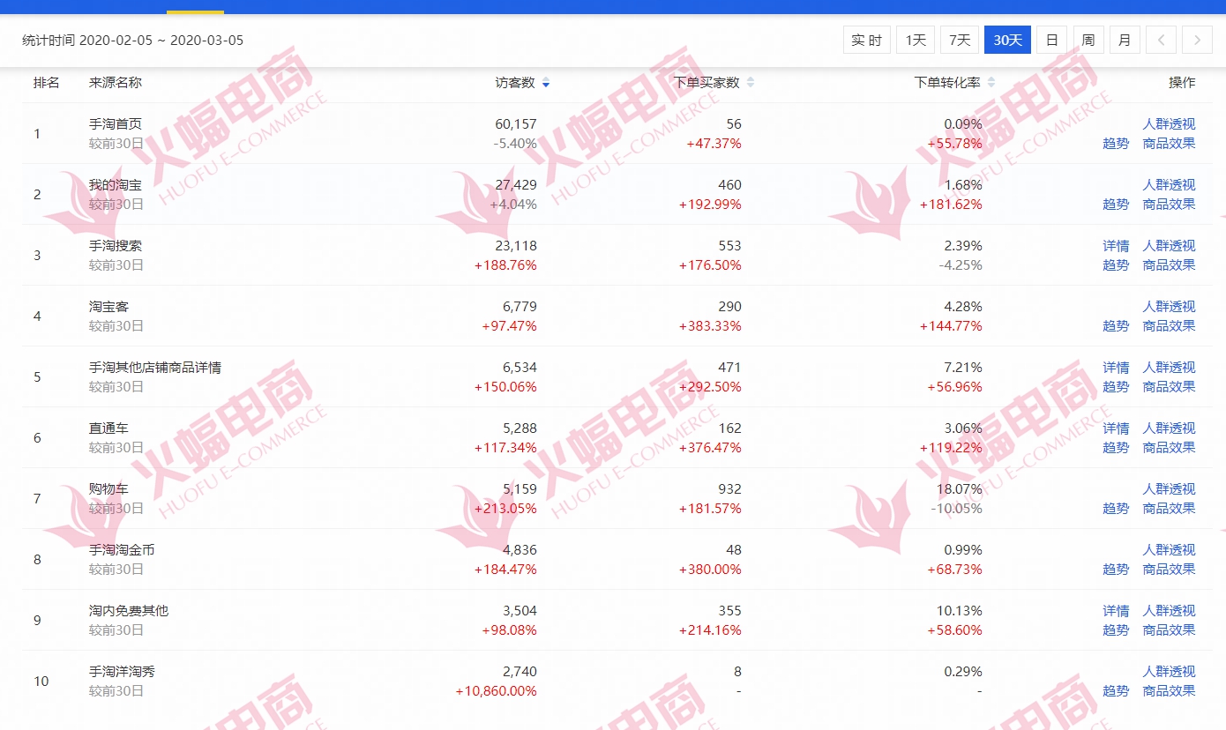The image size is (1226, 730).
Task: Go to previous period arrow
Action: click(1162, 40)
